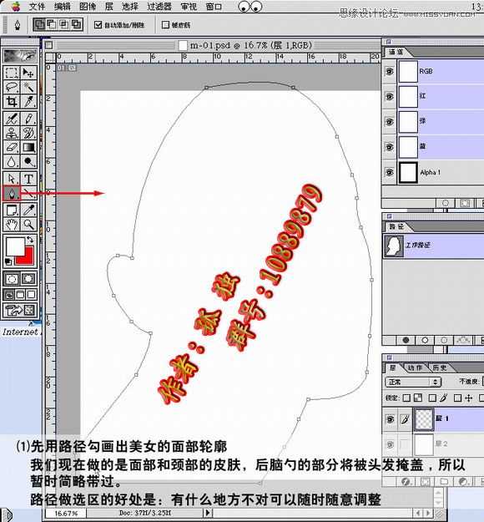Image resolution: width=484 pixels, height=522 pixels.
Task: Select the Eyedropper tool
Action: [28, 210]
